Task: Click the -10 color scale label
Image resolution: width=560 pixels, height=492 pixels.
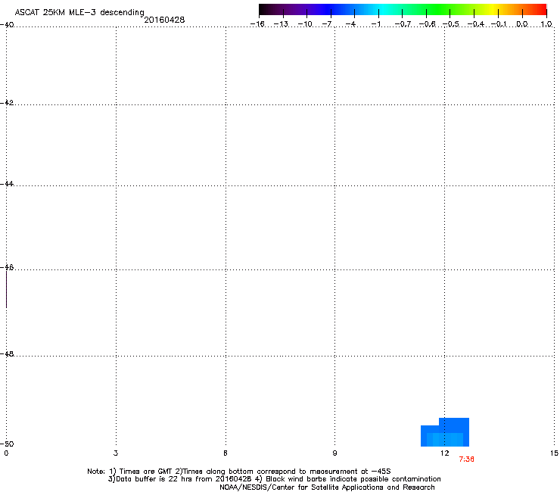Action: 305,24
